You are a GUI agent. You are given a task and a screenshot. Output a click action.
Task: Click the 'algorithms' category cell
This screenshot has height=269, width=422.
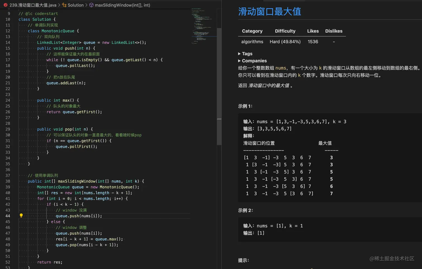(x=252, y=42)
